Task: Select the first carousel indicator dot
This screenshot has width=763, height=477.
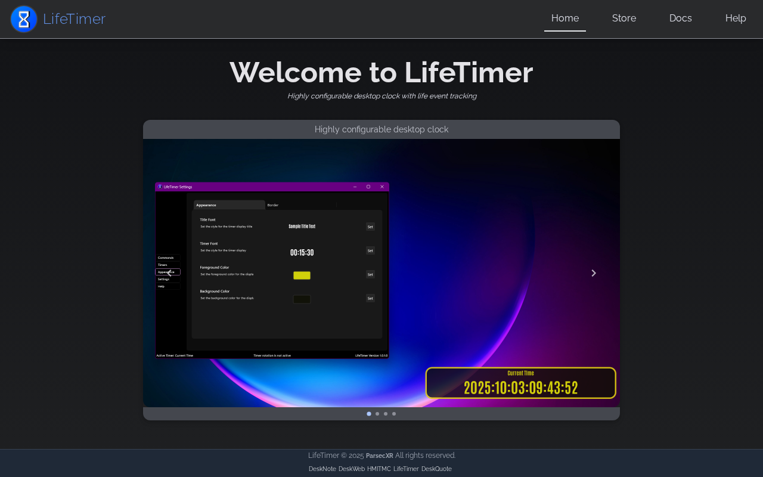Action: pyautogui.click(x=369, y=414)
